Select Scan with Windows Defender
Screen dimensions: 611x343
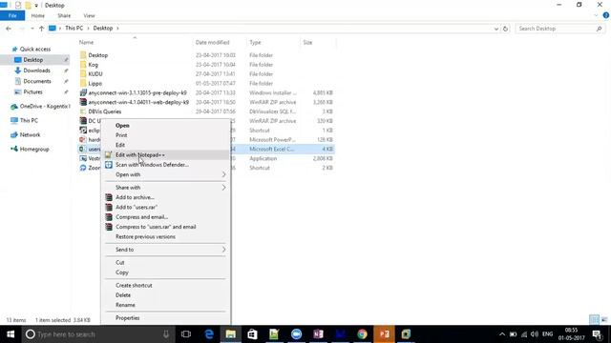[x=152, y=165]
